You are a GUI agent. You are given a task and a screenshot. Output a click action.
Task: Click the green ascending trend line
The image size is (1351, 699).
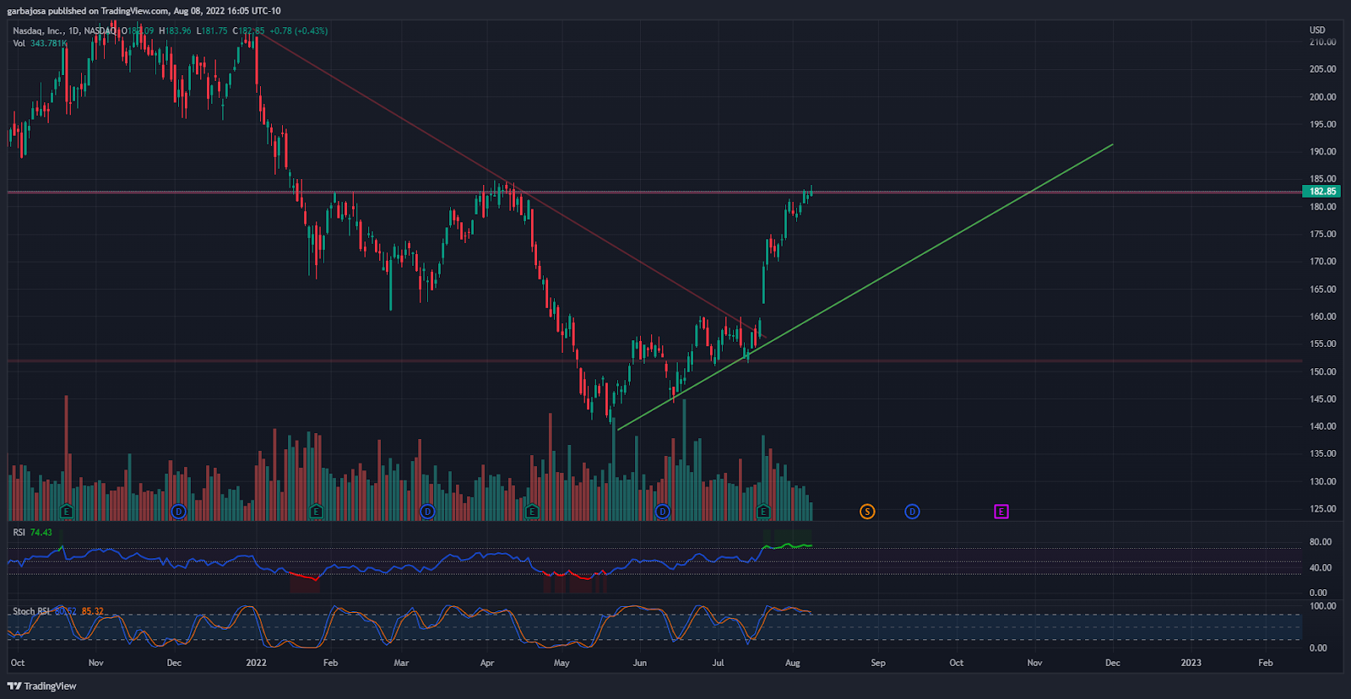coord(865,287)
